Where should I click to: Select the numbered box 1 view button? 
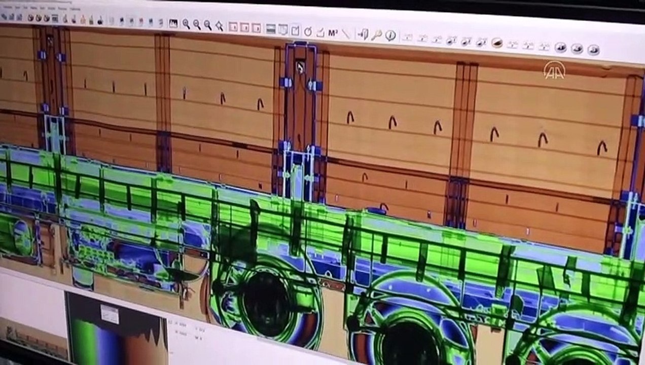(x=233, y=26)
